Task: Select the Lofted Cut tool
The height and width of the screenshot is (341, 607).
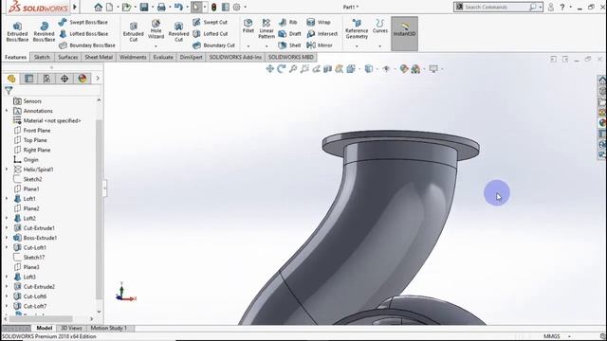Action: point(211,34)
